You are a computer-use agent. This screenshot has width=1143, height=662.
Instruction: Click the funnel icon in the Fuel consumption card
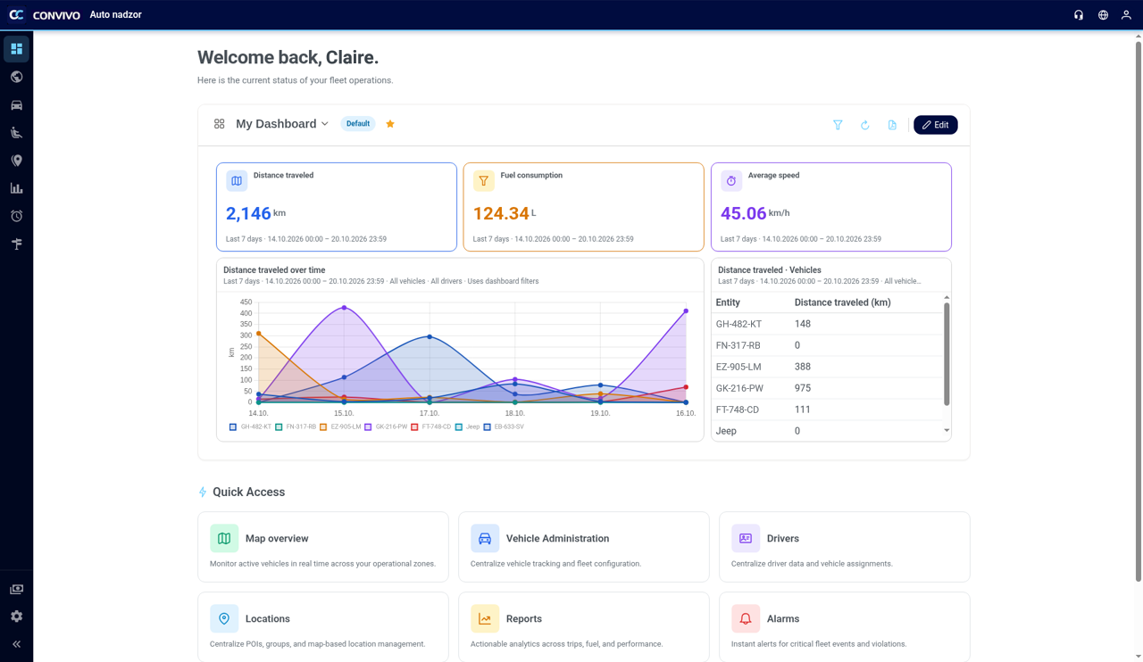click(x=483, y=181)
